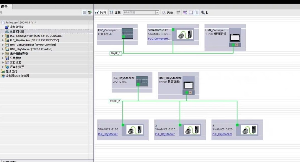Open the HMI 连接 connection type dropdown
The height and width of the screenshot is (162, 300).
[157, 13]
